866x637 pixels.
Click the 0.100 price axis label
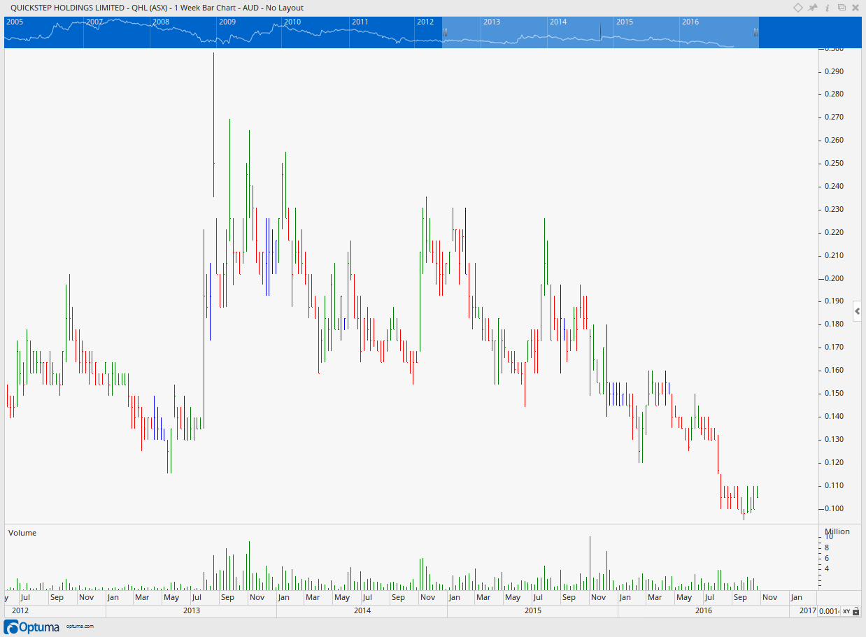click(x=832, y=508)
